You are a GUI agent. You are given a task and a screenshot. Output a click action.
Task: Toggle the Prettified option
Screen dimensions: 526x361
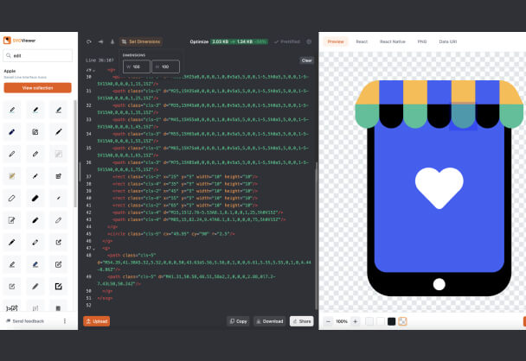tap(287, 41)
